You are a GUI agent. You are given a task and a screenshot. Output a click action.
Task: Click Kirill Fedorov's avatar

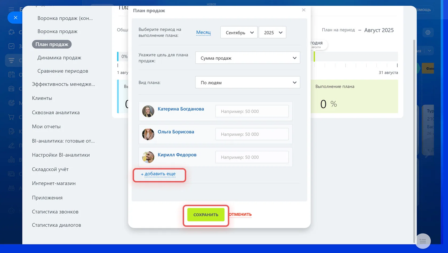(148, 157)
